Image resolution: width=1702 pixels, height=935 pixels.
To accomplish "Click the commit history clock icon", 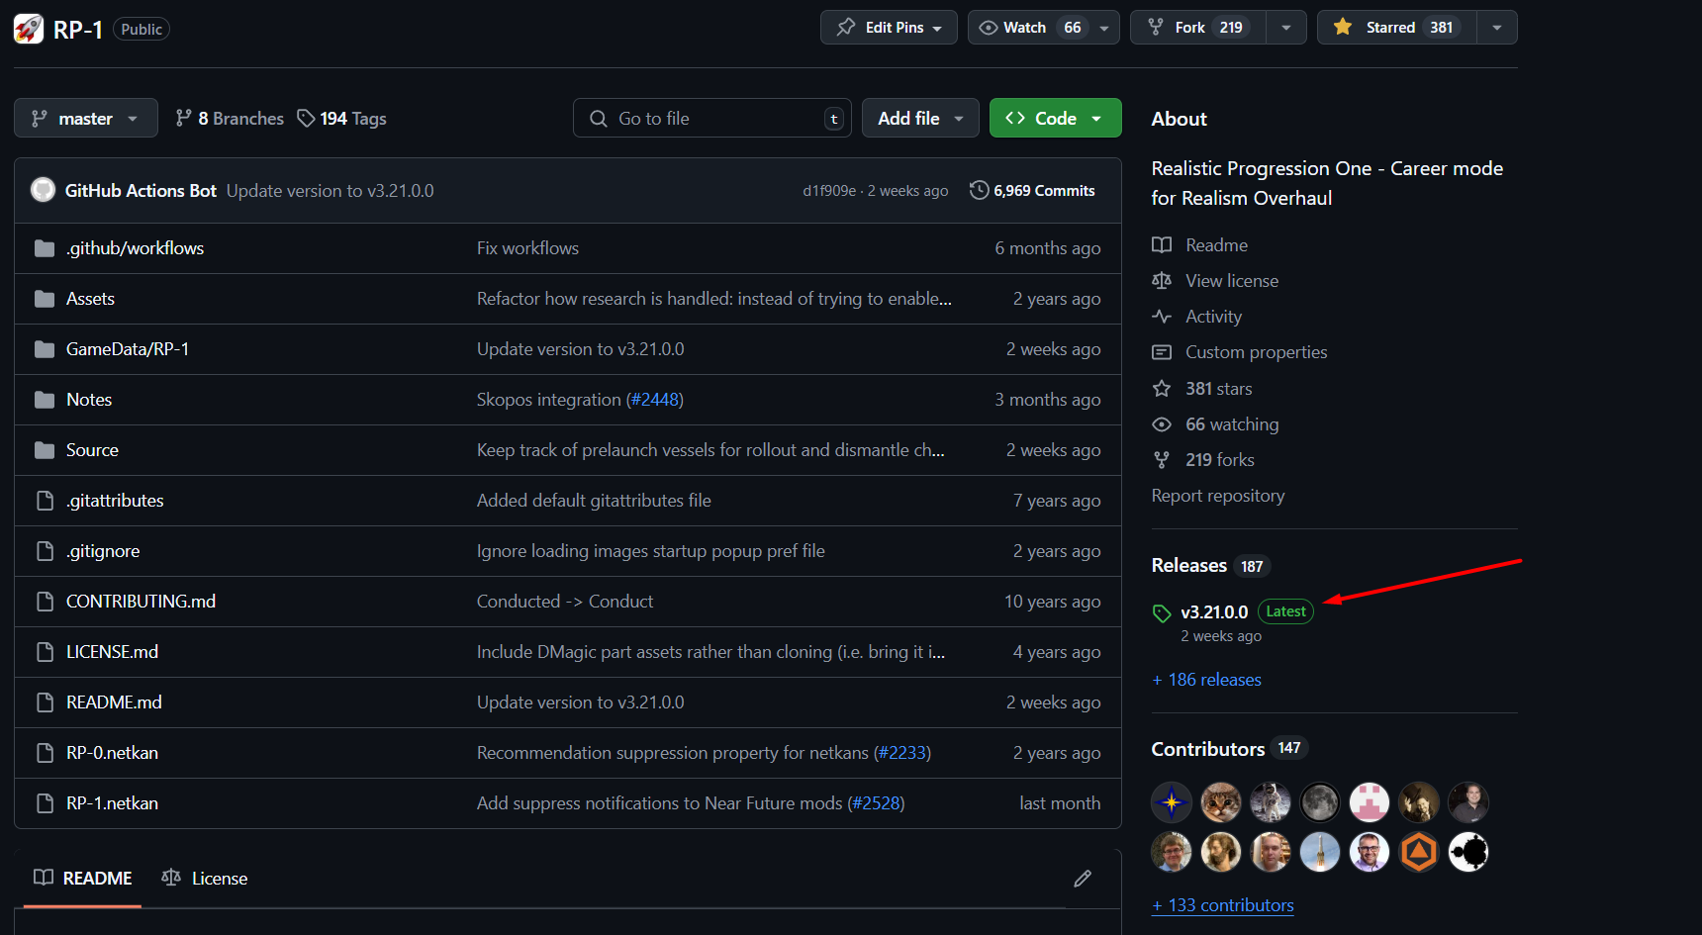I will point(979,190).
